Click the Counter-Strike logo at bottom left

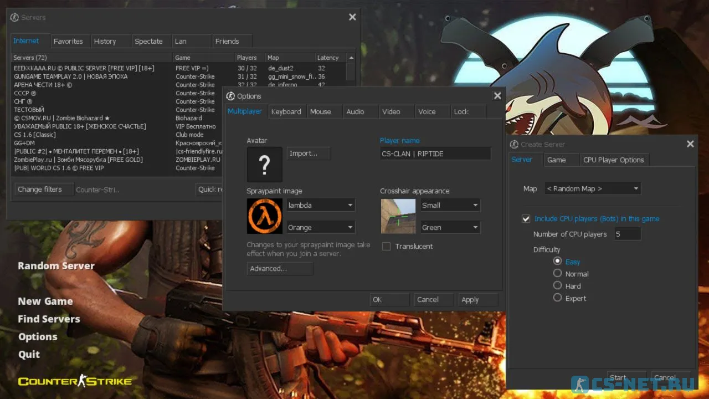tap(75, 381)
